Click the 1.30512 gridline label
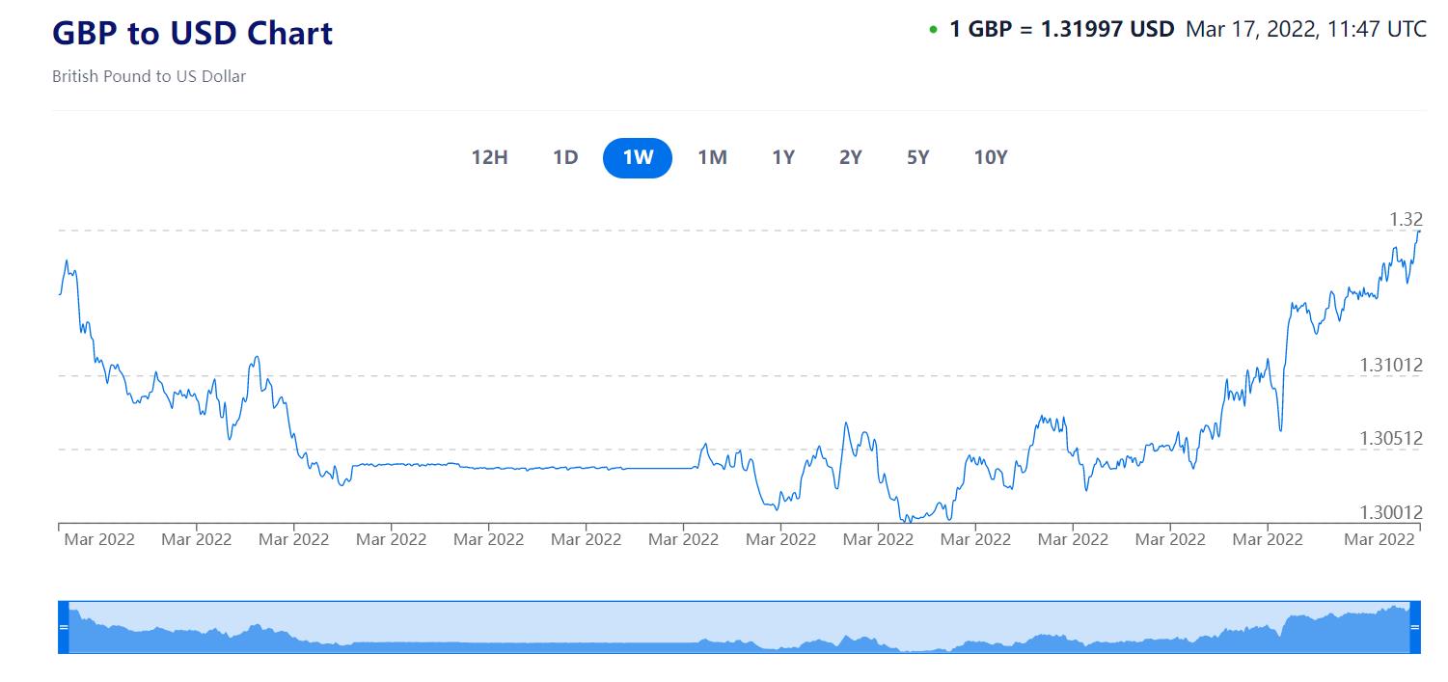Image resolution: width=1448 pixels, height=682 pixels. [x=1391, y=438]
